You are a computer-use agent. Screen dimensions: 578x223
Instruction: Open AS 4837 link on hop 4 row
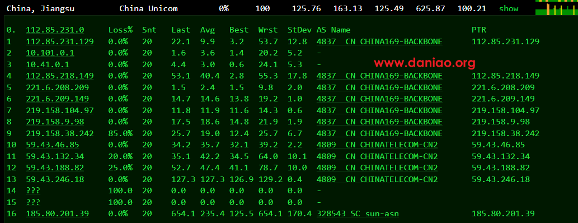click(x=379, y=76)
